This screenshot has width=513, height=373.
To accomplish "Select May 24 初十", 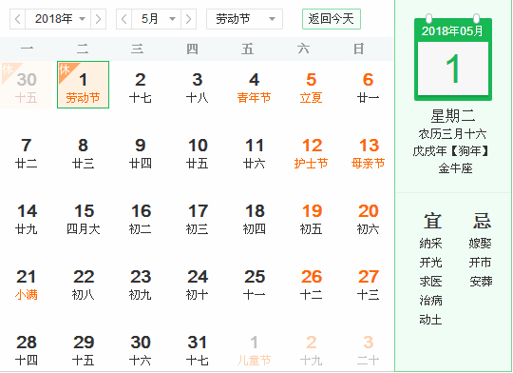I will [197, 285].
